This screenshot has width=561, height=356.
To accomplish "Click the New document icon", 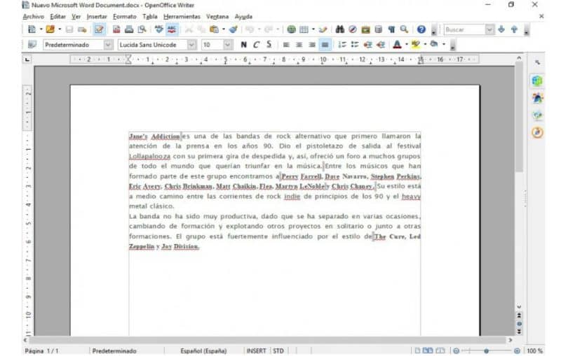I will point(32,29).
